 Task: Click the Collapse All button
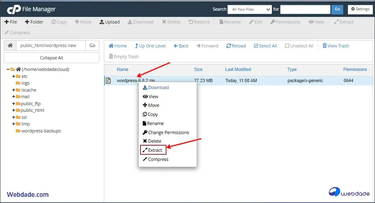pyautogui.click(x=52, y=58)
